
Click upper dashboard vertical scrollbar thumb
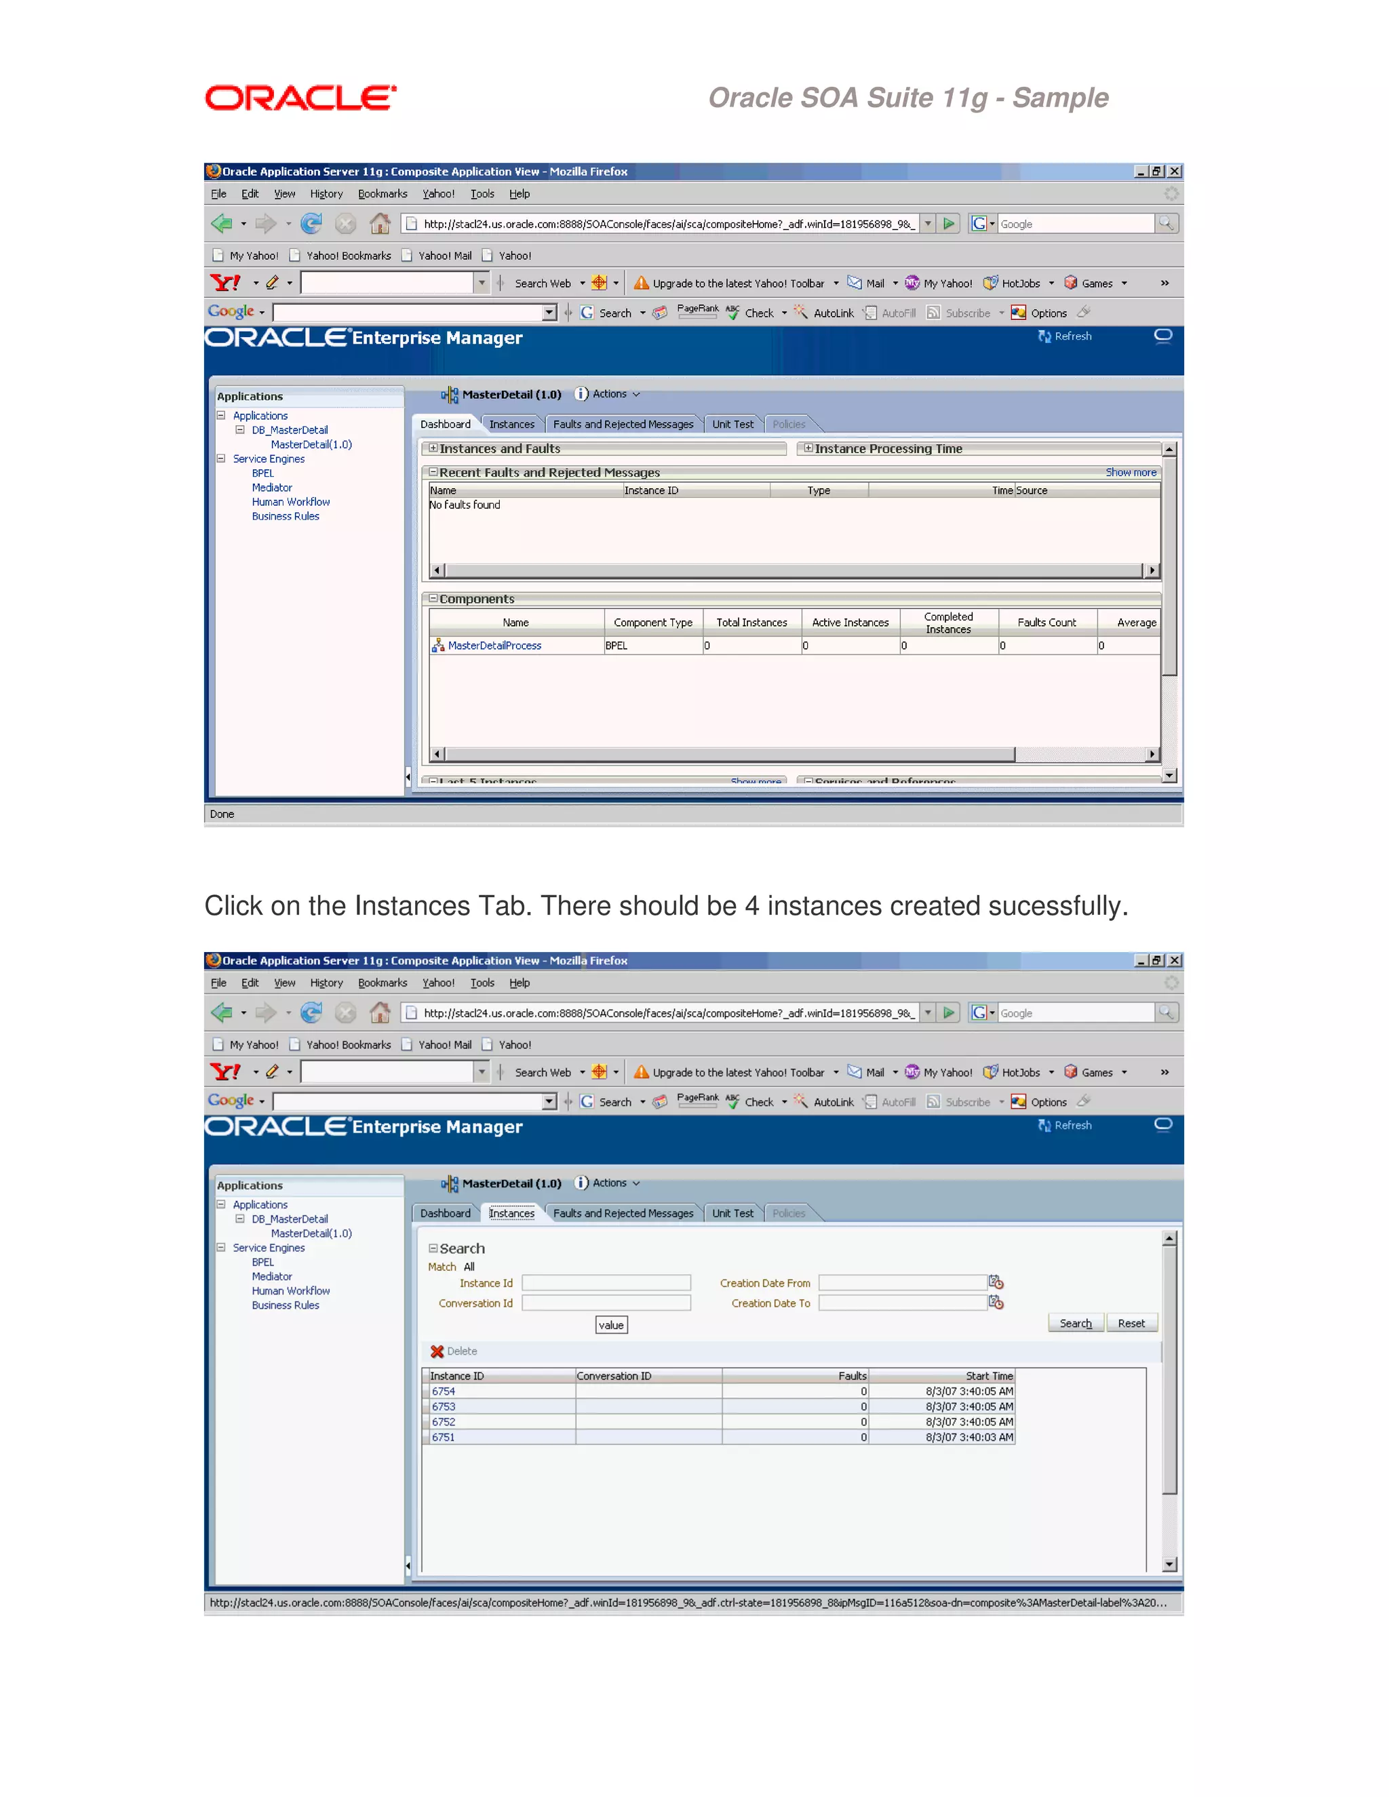(x=1169, y=566)
